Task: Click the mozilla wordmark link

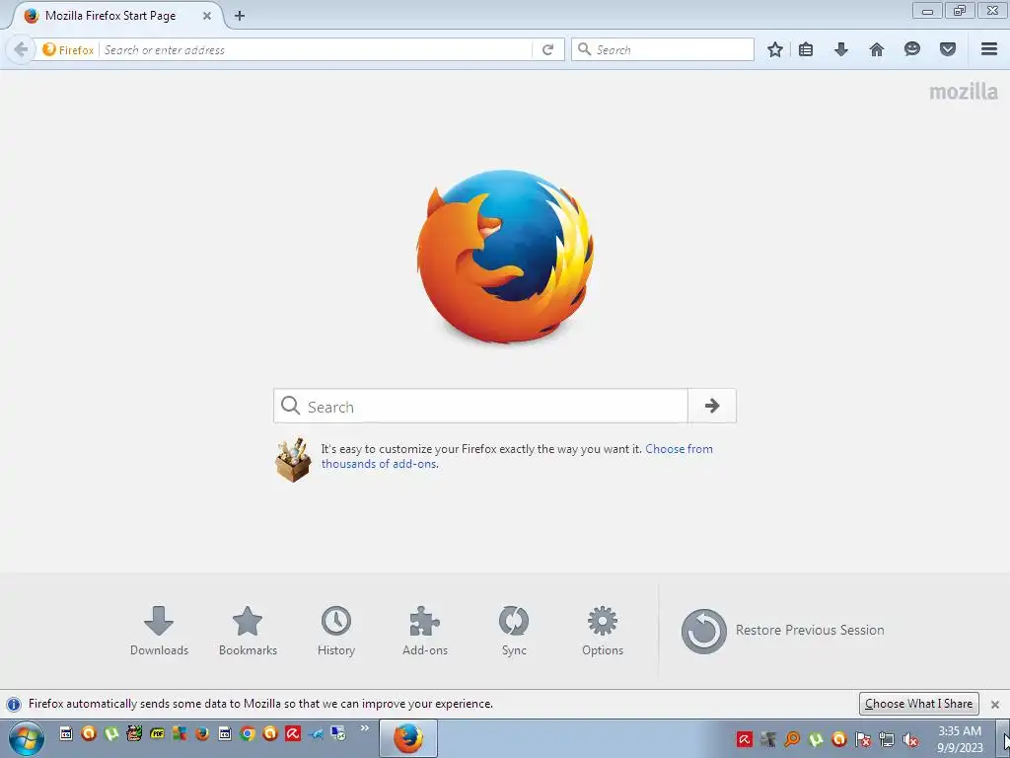Action: tap(964, 92)
